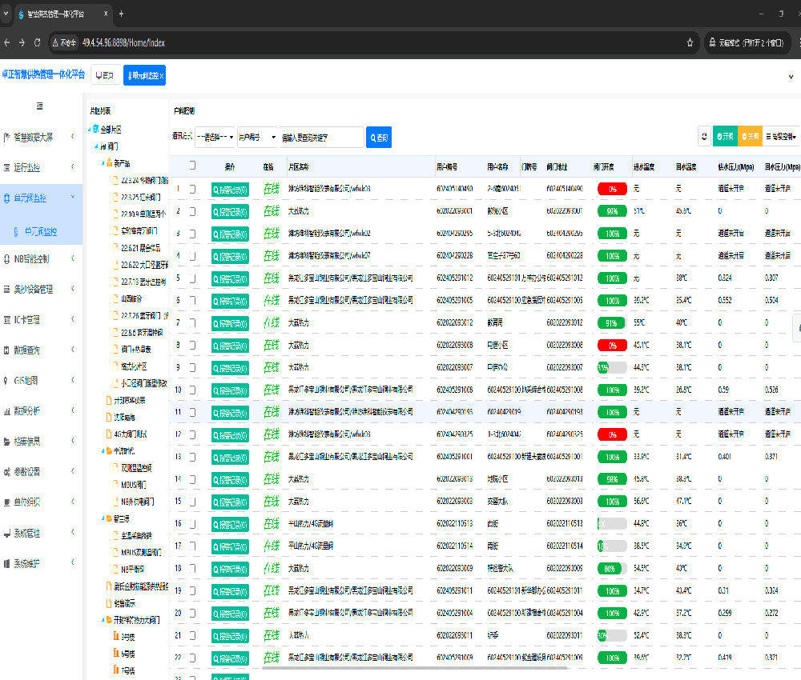Click the 数据分析 bar chart icon

(6, 410)
